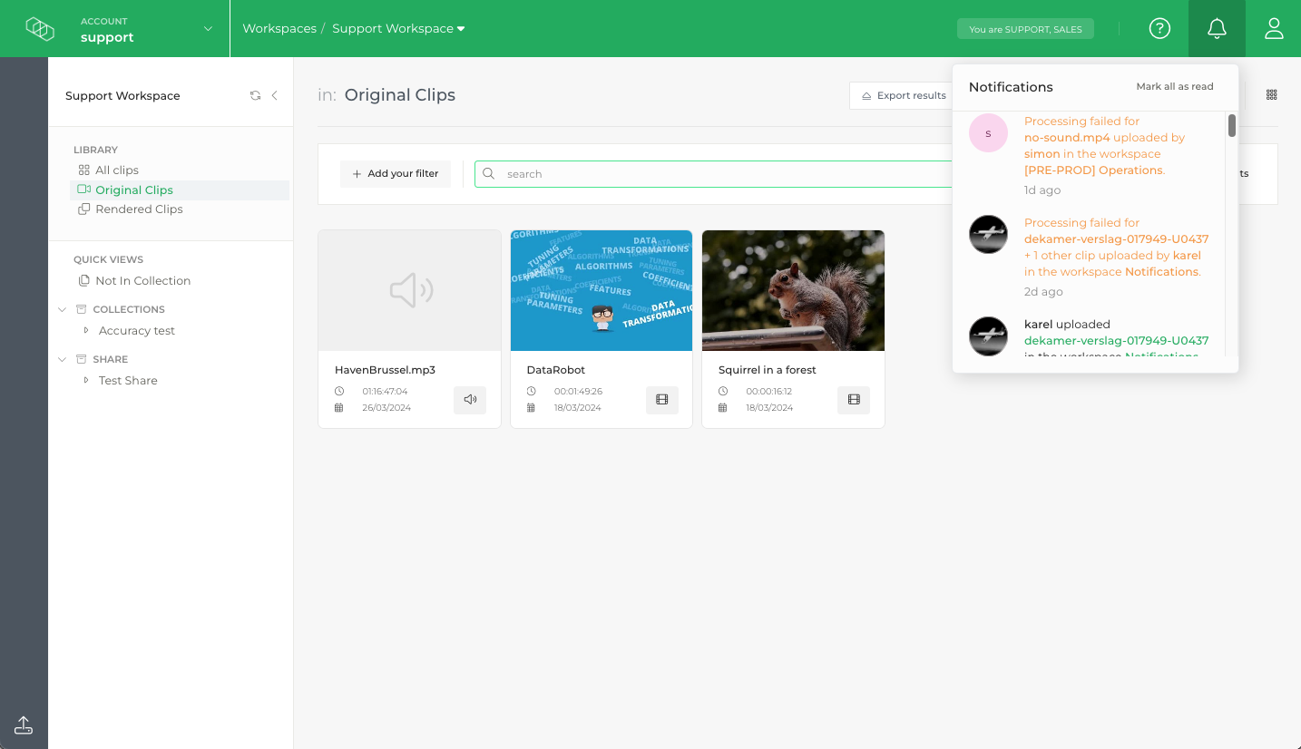The height and width of the screenshot is (749, 1301).
Task: Click Mark all as read
Action: click(x=1174, y=86)
